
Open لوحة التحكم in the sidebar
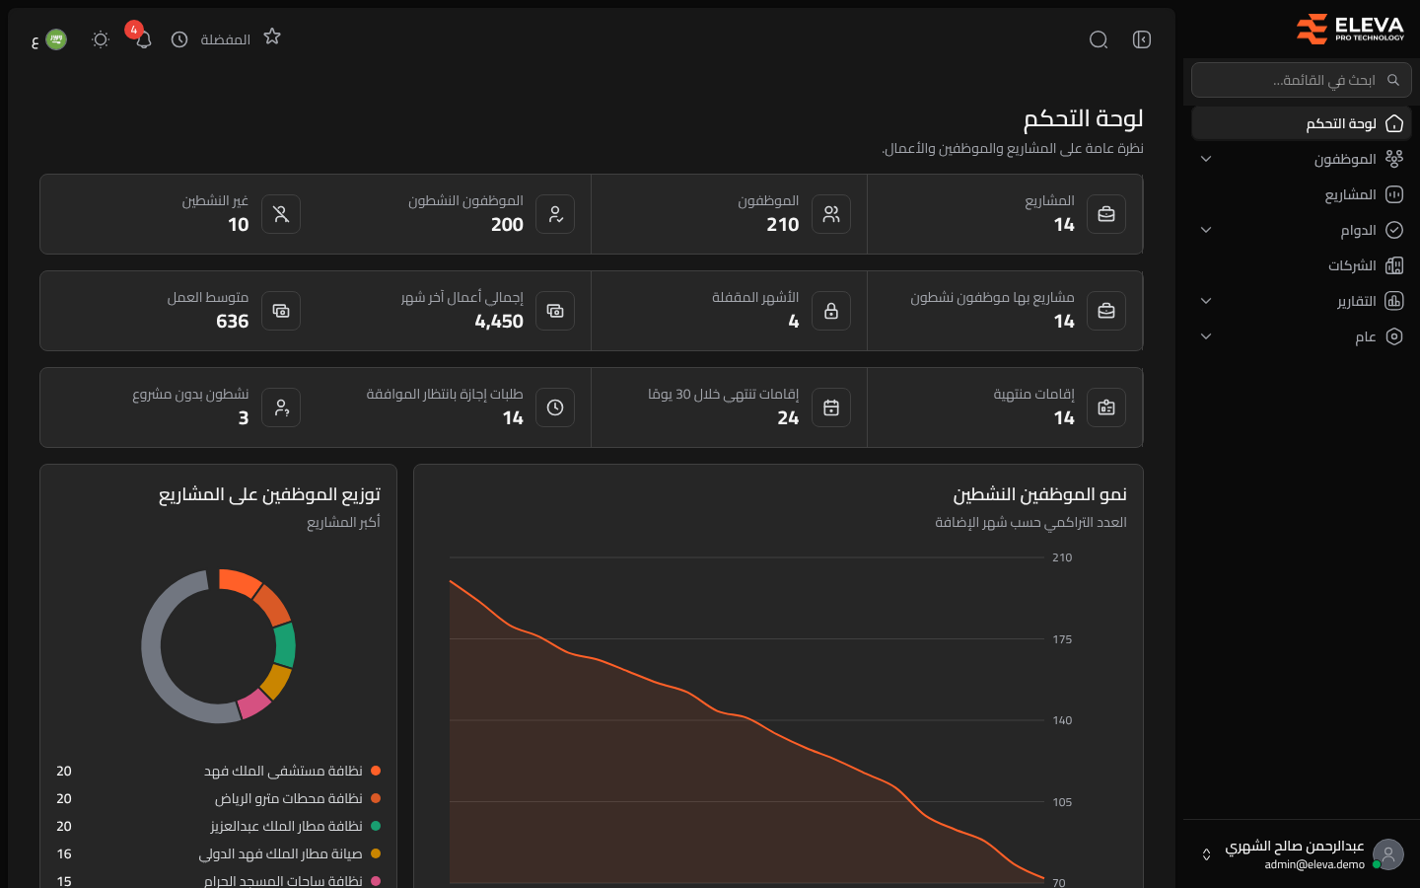click(x=1302, y=123)
